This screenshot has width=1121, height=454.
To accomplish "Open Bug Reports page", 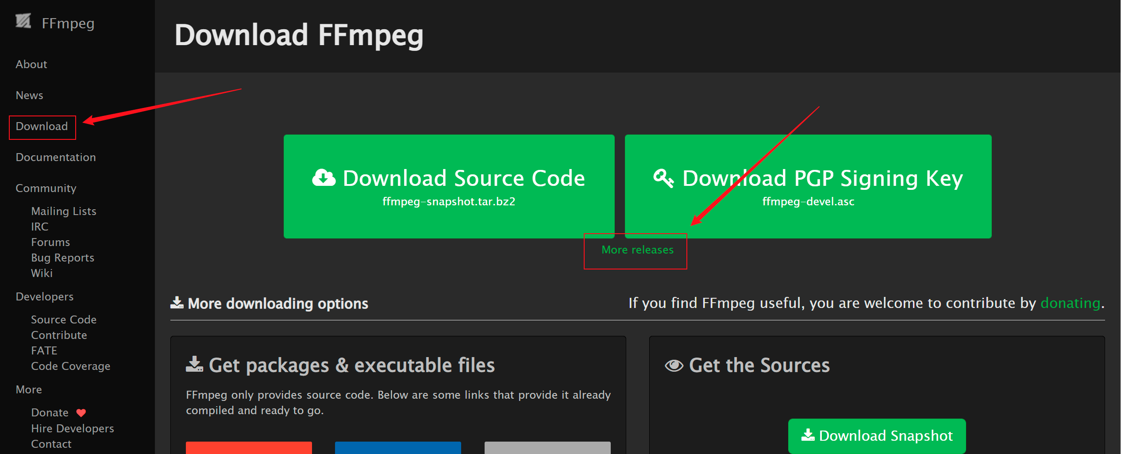I will 62,258.
